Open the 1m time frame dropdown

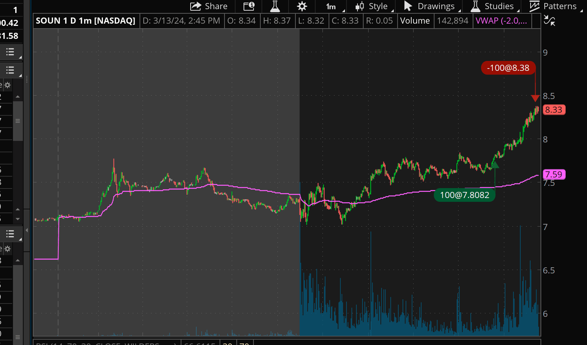pyautogui.click(x=331, y=6)
